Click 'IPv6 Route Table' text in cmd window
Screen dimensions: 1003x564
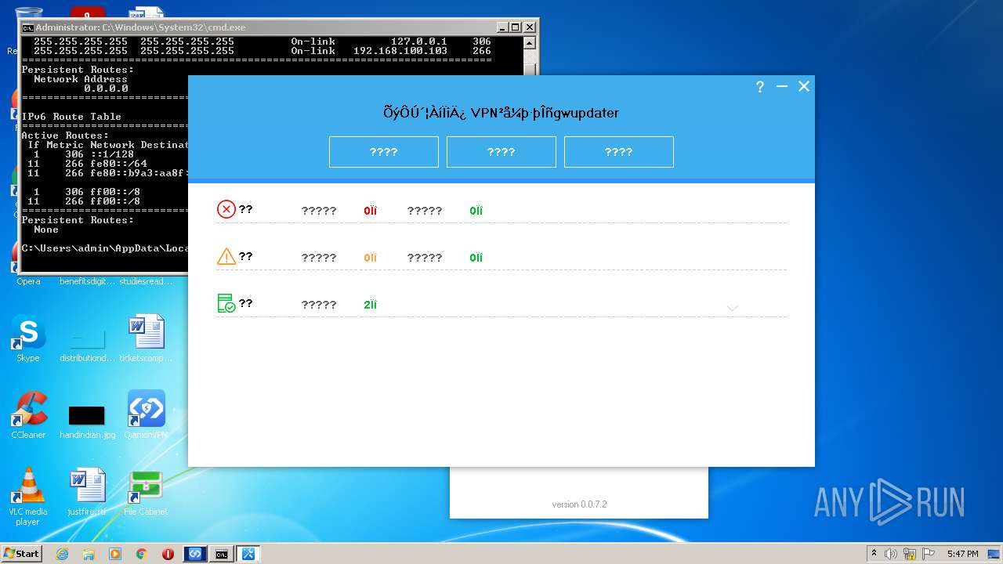tap(71, 117)
